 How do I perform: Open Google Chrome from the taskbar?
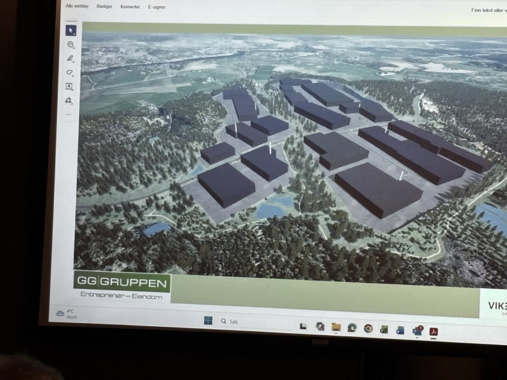(x=368, y=328)
